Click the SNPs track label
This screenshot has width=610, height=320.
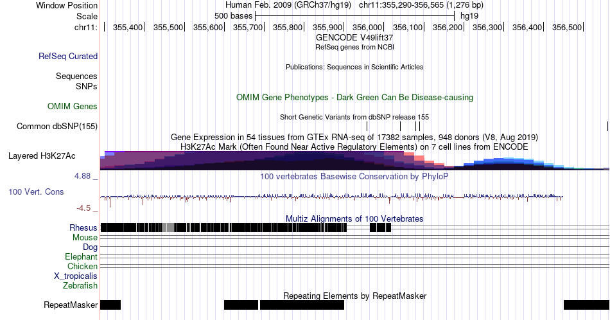click(87, 86)
